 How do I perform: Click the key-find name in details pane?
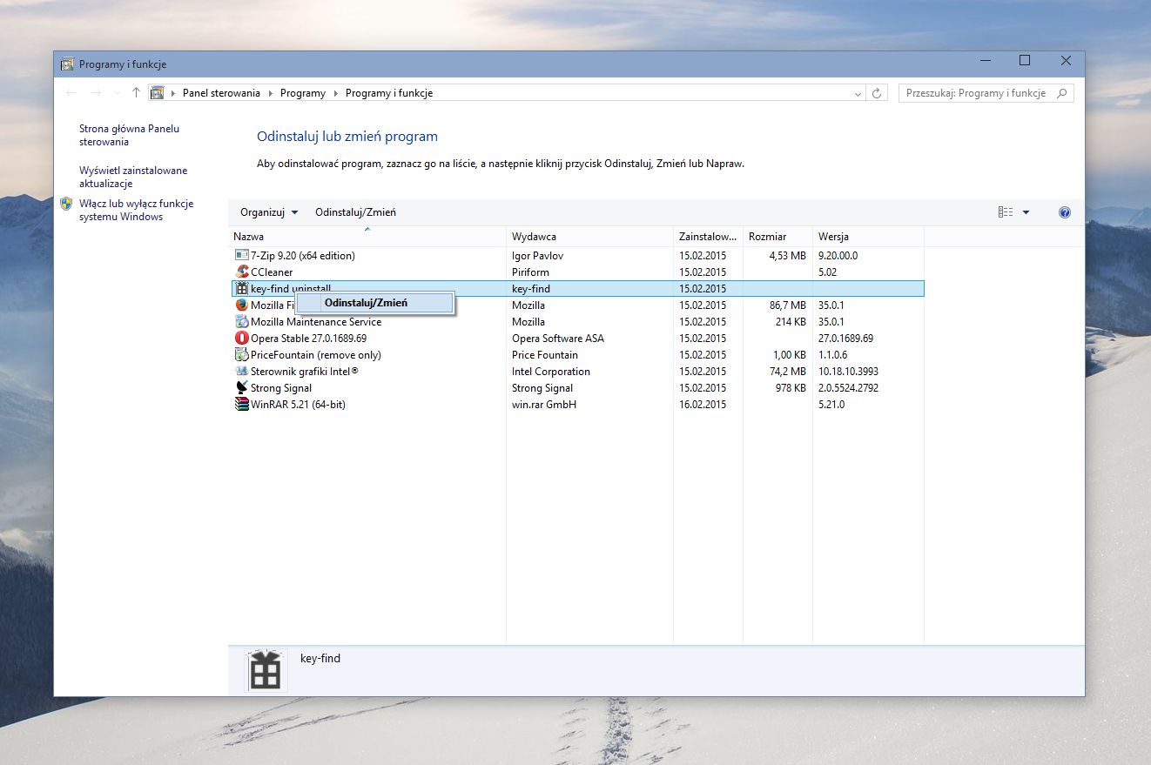click(x=320, y=659)
